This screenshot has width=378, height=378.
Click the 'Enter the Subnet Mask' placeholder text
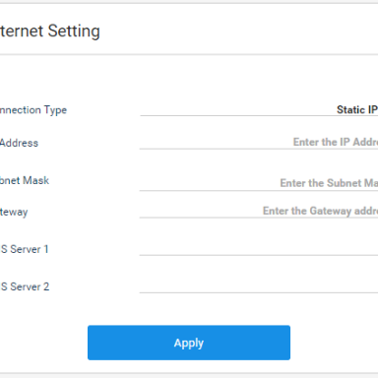point(329,183)
